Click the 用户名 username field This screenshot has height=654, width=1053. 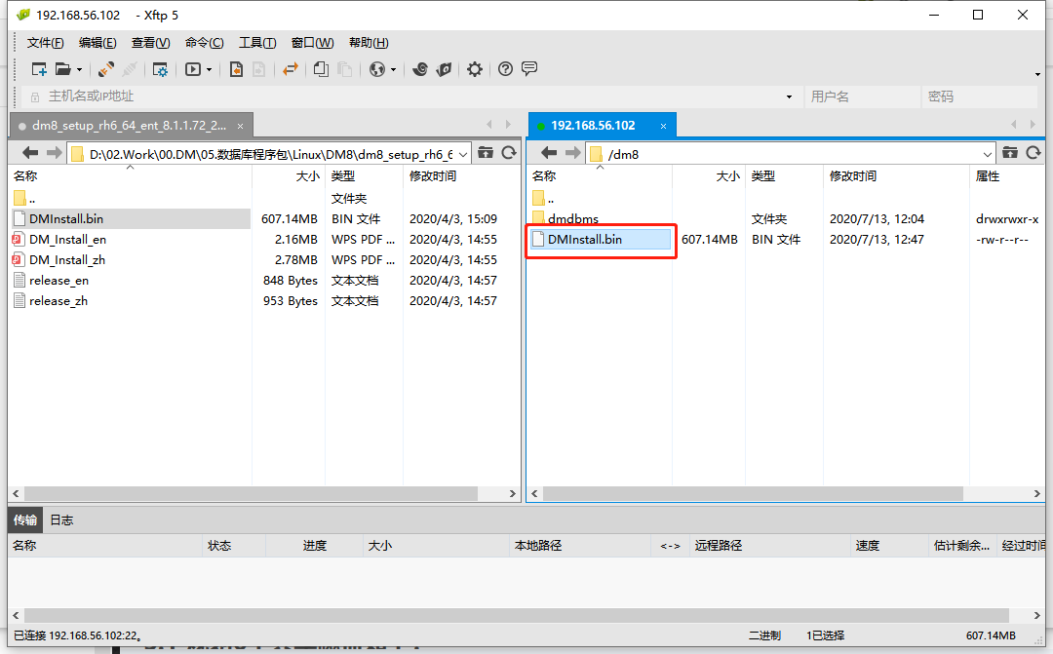coord(862,96)
